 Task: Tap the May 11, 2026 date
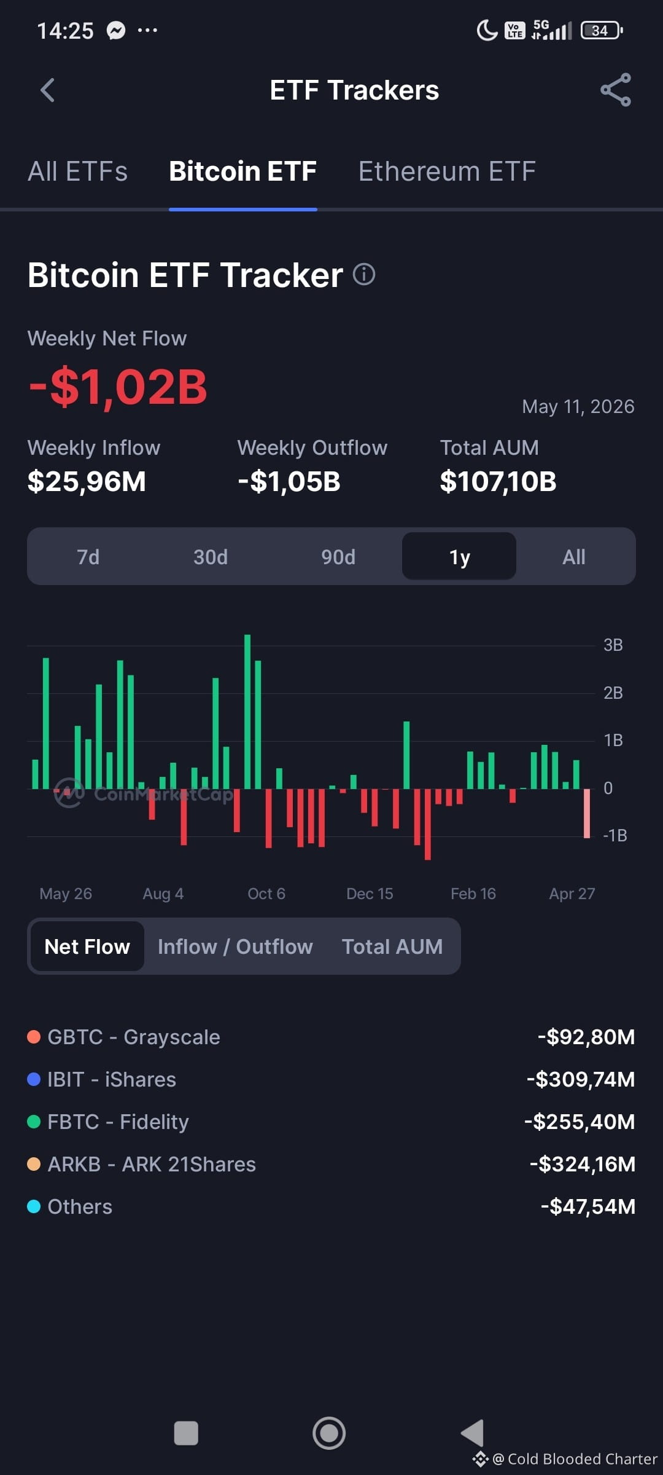click(x=578, y=406)
